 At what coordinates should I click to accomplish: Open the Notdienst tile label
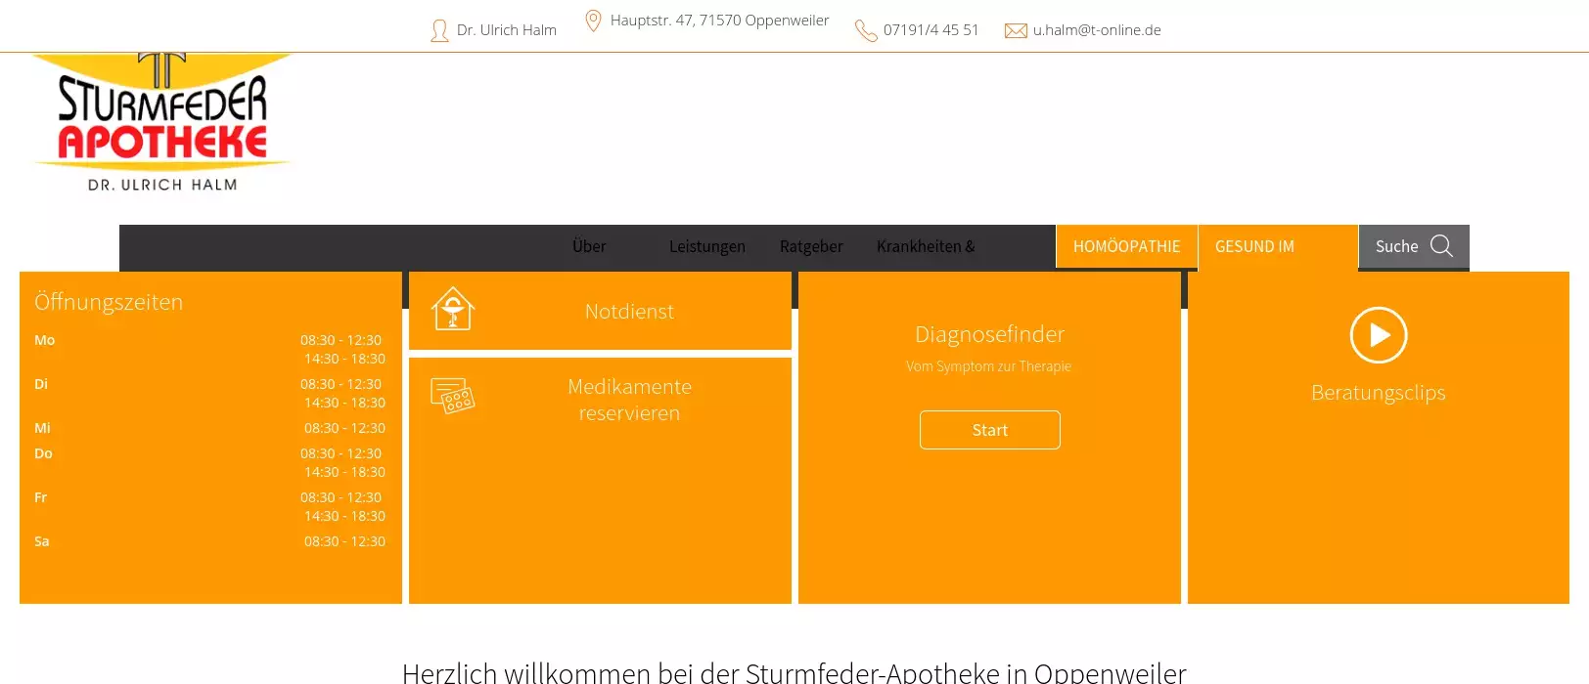pos(629,312)
